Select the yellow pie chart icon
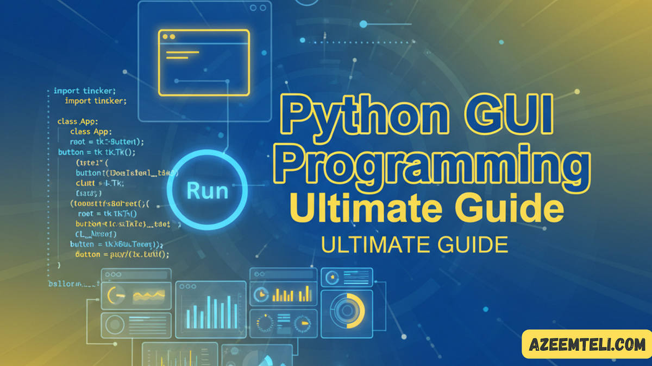652x366 pixels. pos(262,294)
